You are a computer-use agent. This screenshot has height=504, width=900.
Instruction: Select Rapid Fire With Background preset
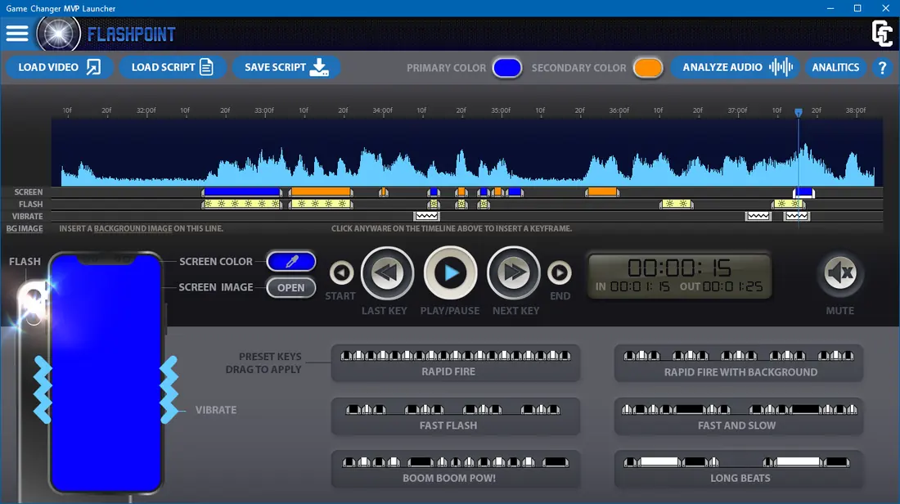[739, 362]
